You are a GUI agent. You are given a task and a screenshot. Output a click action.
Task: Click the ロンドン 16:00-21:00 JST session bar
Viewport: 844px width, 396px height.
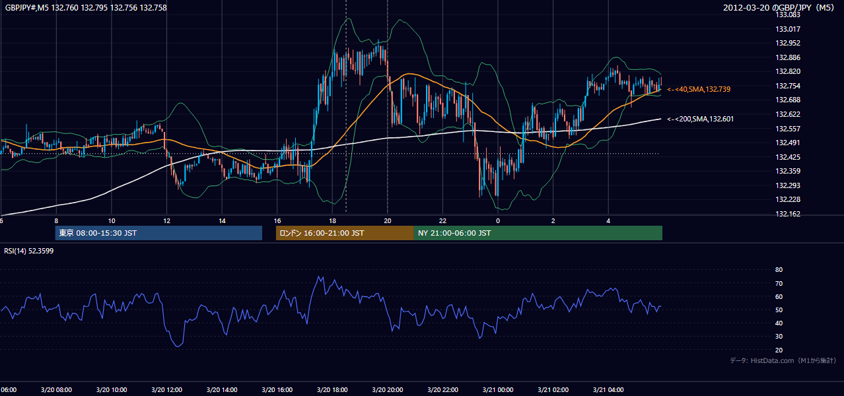pyautogui.click(x=345, y=233)
